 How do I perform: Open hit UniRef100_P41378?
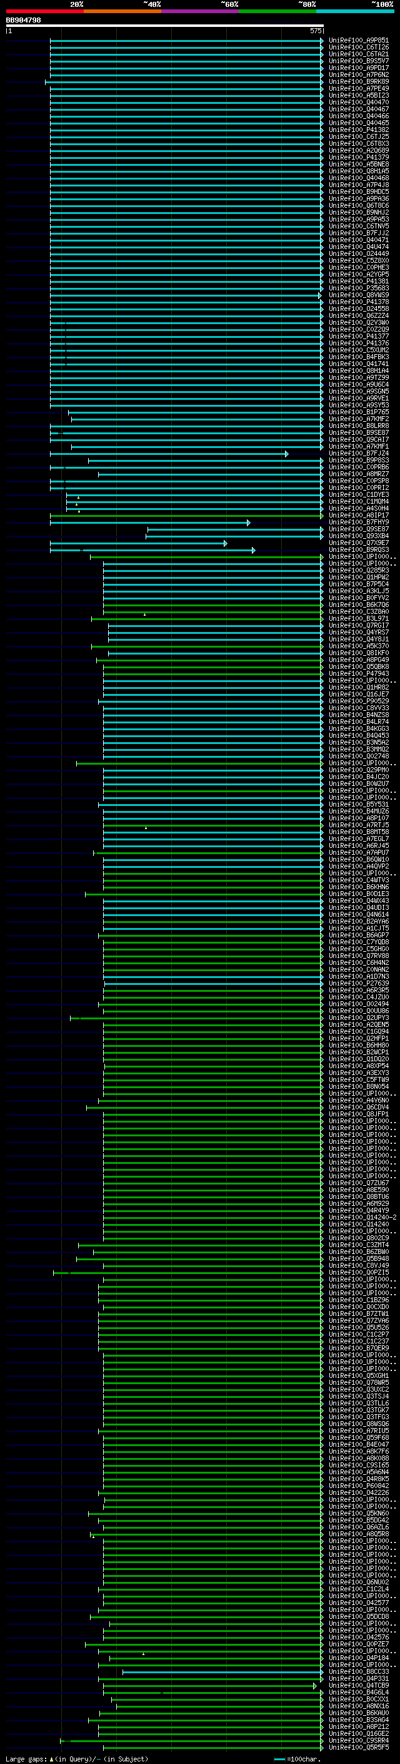point(358,302)
